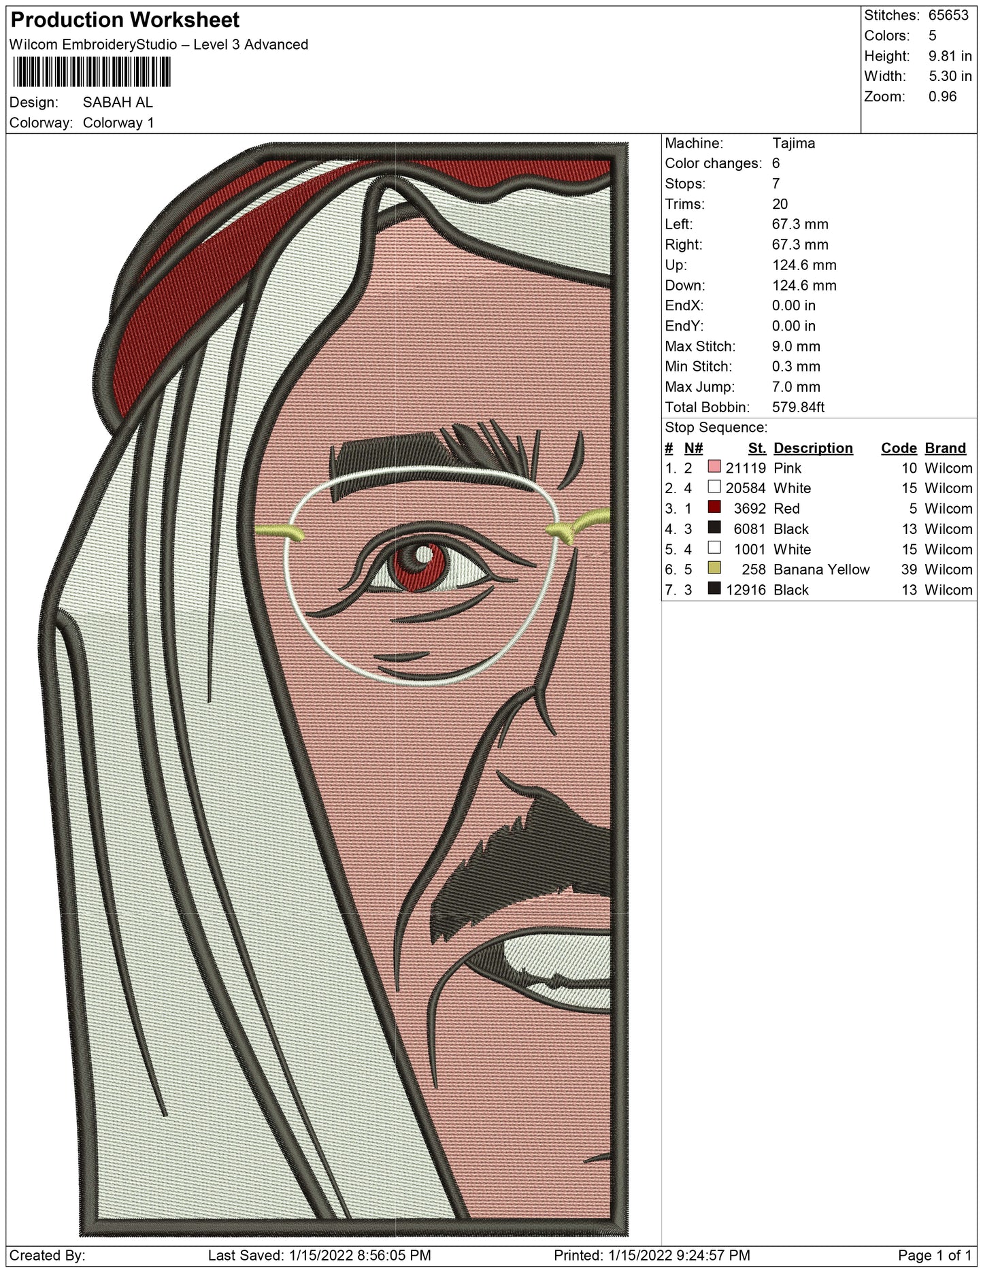Click the barcode under the title
Screen dimensions: 983x1268
[x=91, y=72]
